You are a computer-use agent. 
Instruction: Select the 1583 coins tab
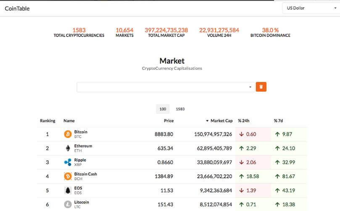pos(180,109)
